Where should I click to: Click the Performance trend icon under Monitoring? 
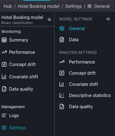tap(4, 52)
